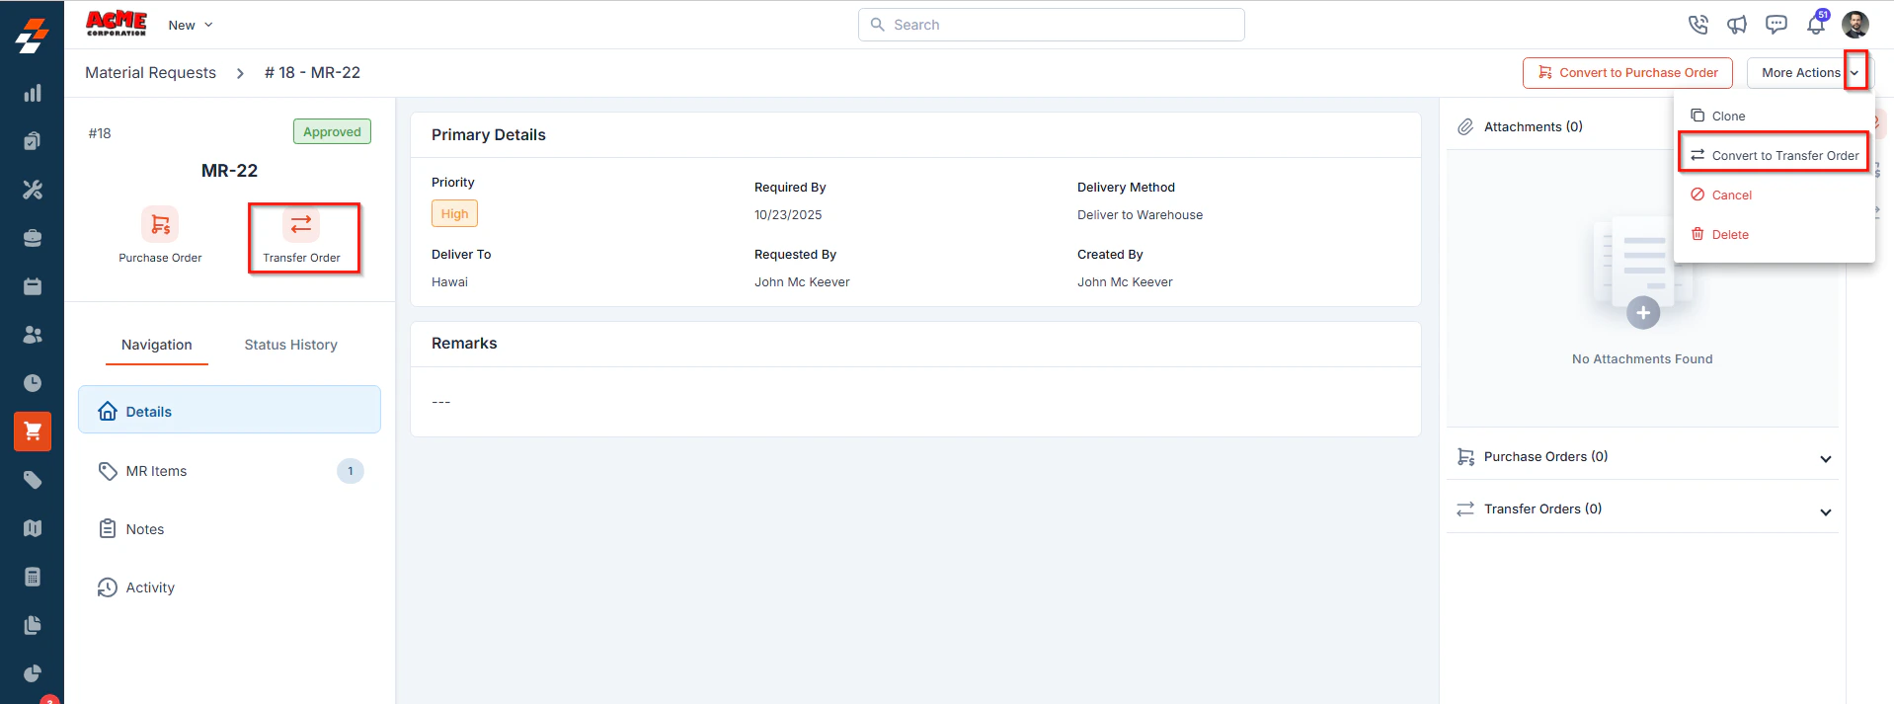The image size is (1894, 704).
Task: Open MR Items in navigation list
Action: click(229, 471)
